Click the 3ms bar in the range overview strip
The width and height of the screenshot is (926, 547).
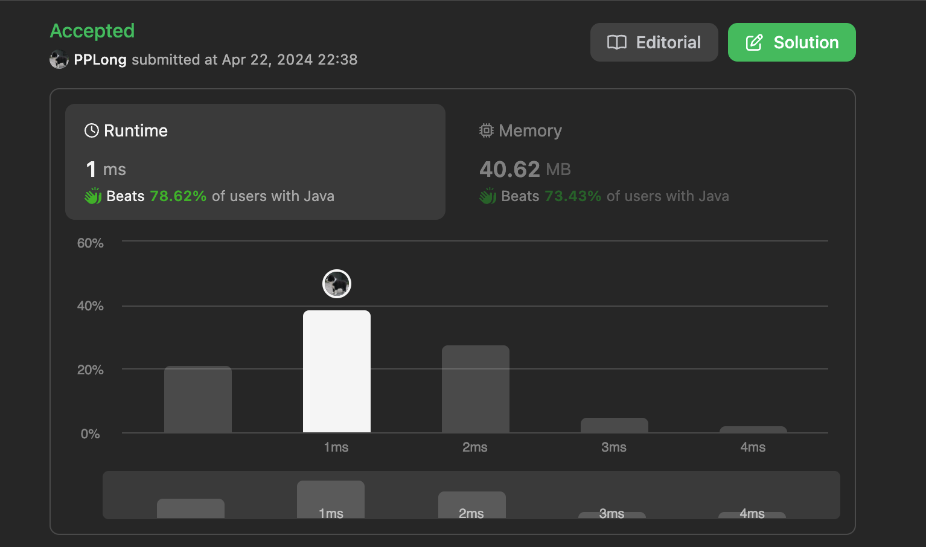[x=612, y=515]
